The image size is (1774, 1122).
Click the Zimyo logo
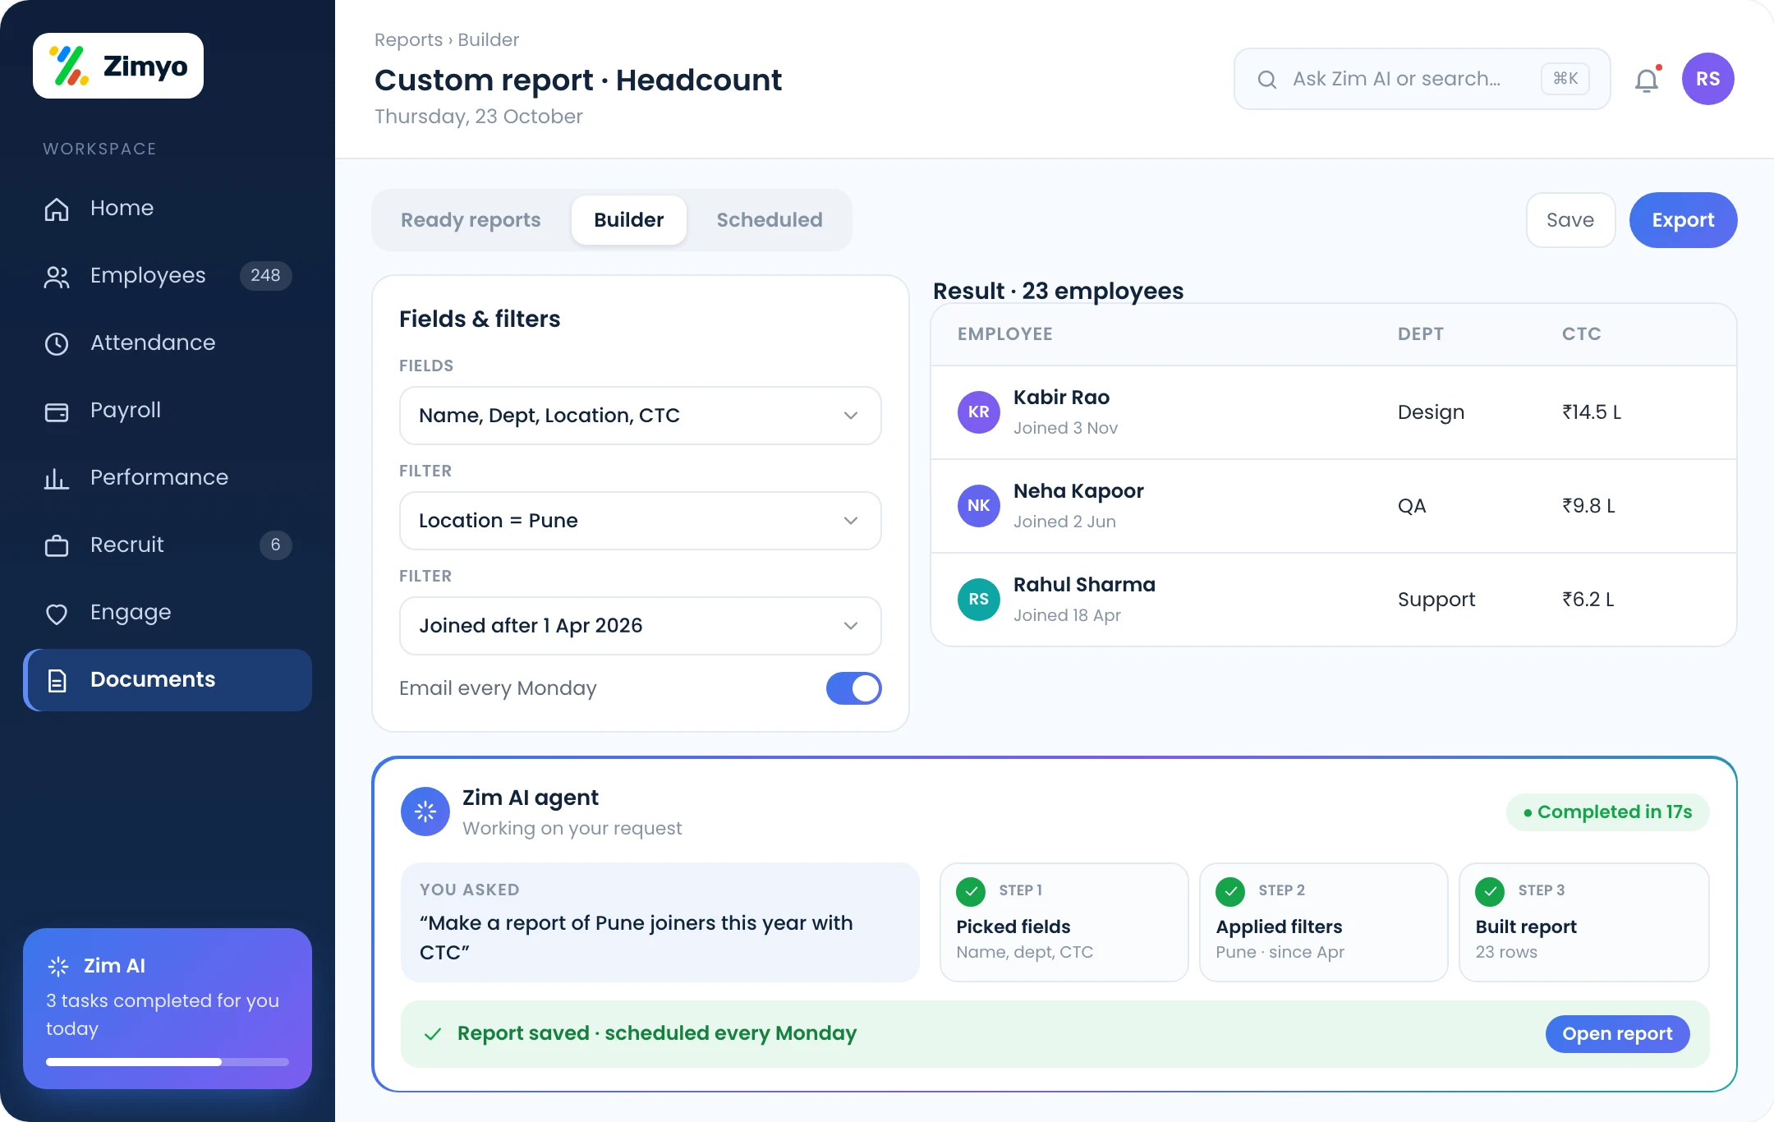tap(118, 66)
